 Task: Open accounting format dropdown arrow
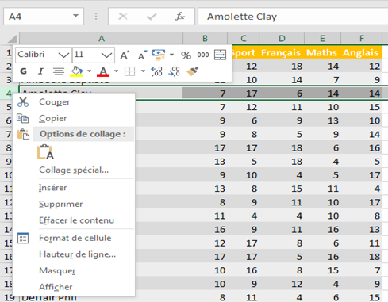click(x=171, y=55)
